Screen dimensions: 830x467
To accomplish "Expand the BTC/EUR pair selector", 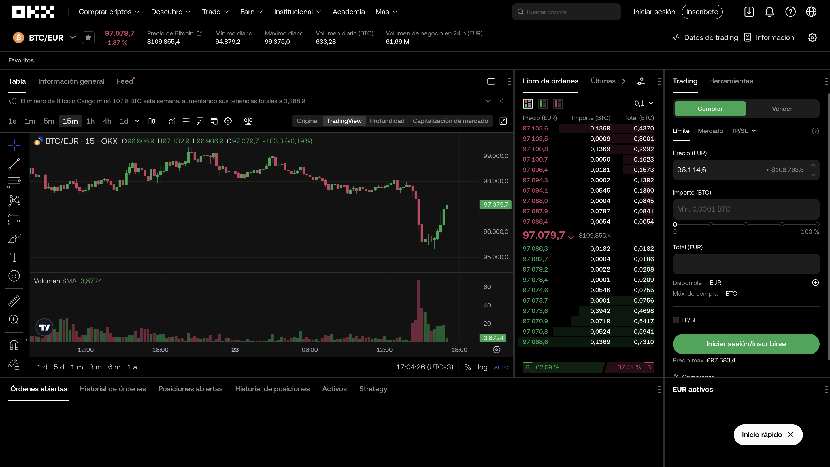I will coord(73,37).
